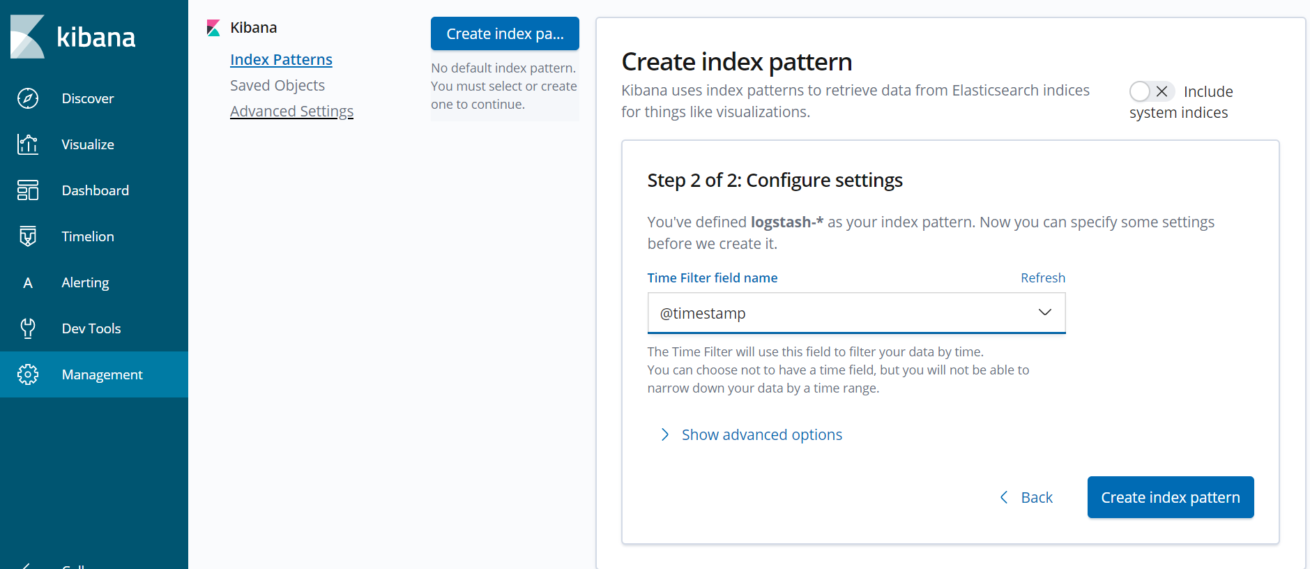The width and height of the screenshot is (1310, 569).
Task: Open Alerting menu item
Action: 85,282
